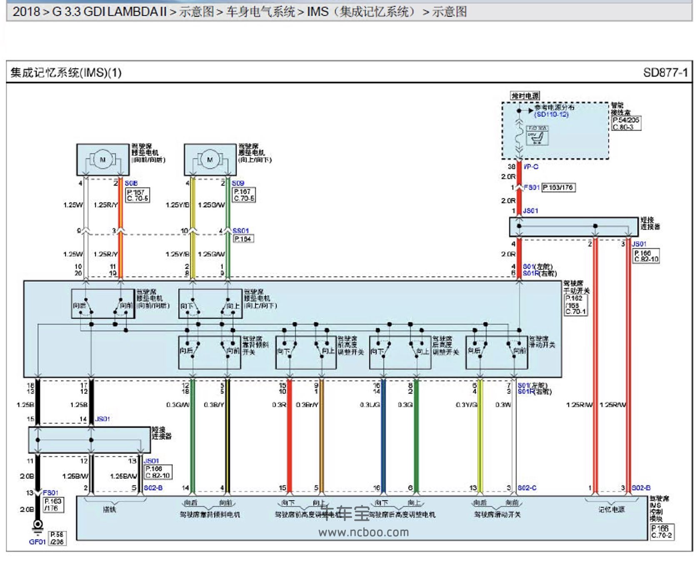Select the wire label 0.3Y/G
Viewport: 700px width, 562px height.
click(x=466, y=405)
